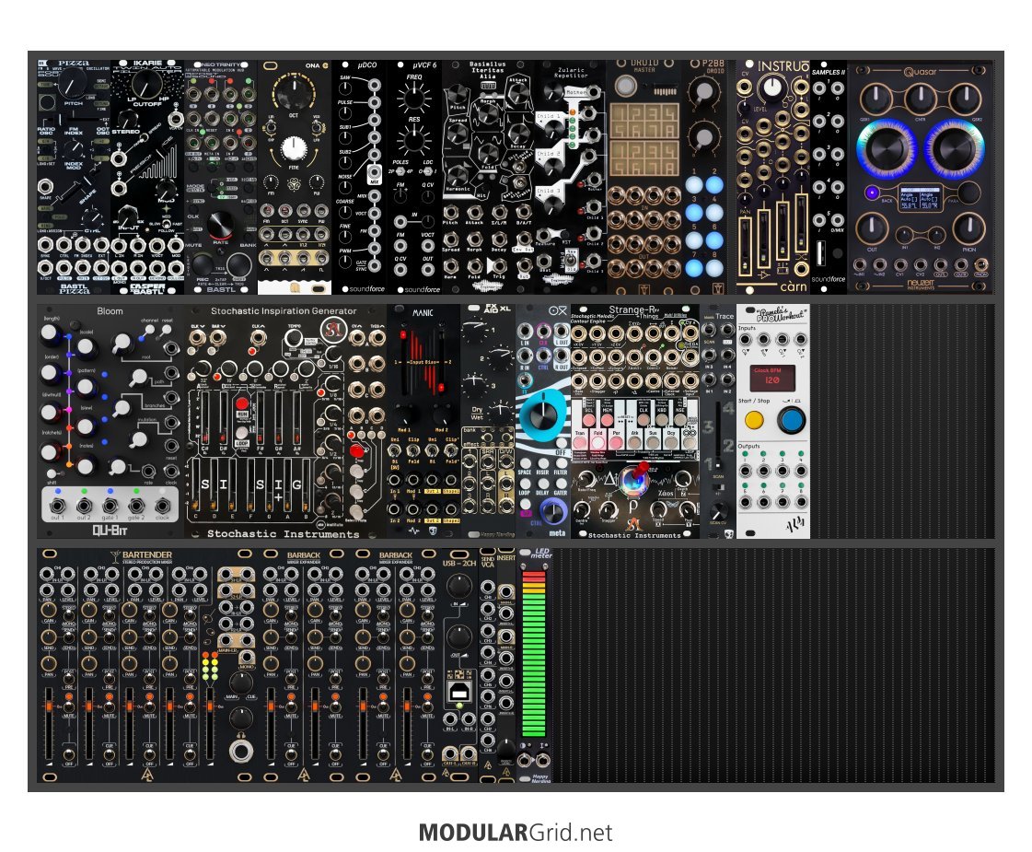Click the Clock BPM display on Pamela's
The width and height of the screenshot is (1032, 852).
click(772, 378)
